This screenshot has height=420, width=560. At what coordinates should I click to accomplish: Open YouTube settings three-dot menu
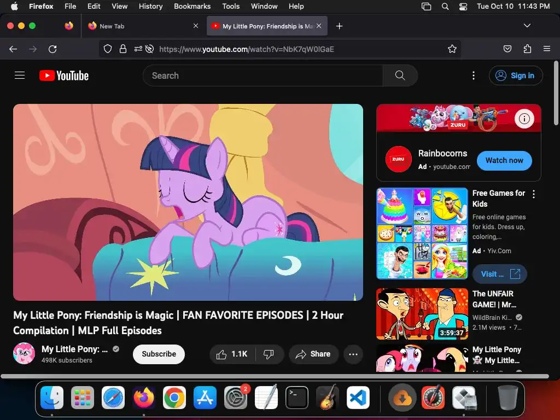pos(474,75)
